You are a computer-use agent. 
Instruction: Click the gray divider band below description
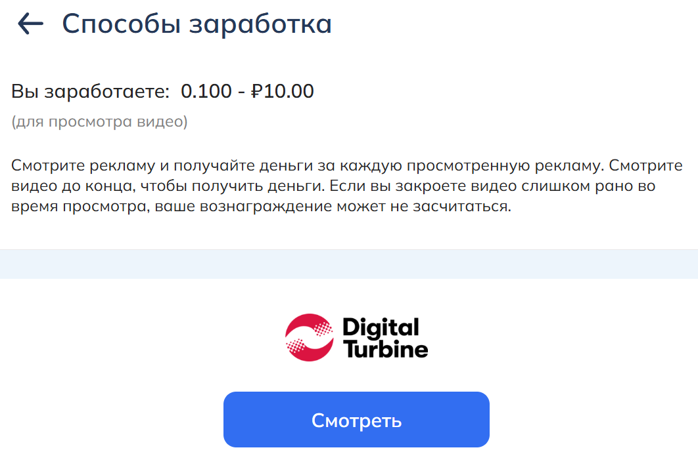tap(348, 261)
